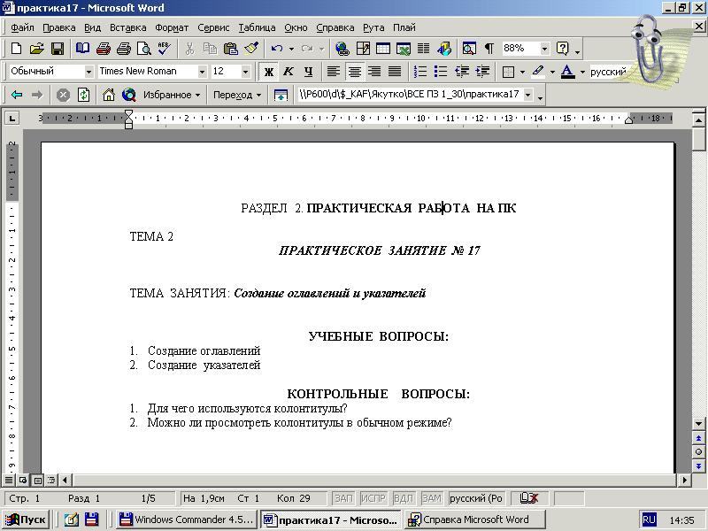Open font name list Times New Roman
Screen dimensions: 708x531
[202, 72]
